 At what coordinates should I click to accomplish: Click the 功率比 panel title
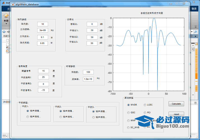pos(70,19)
